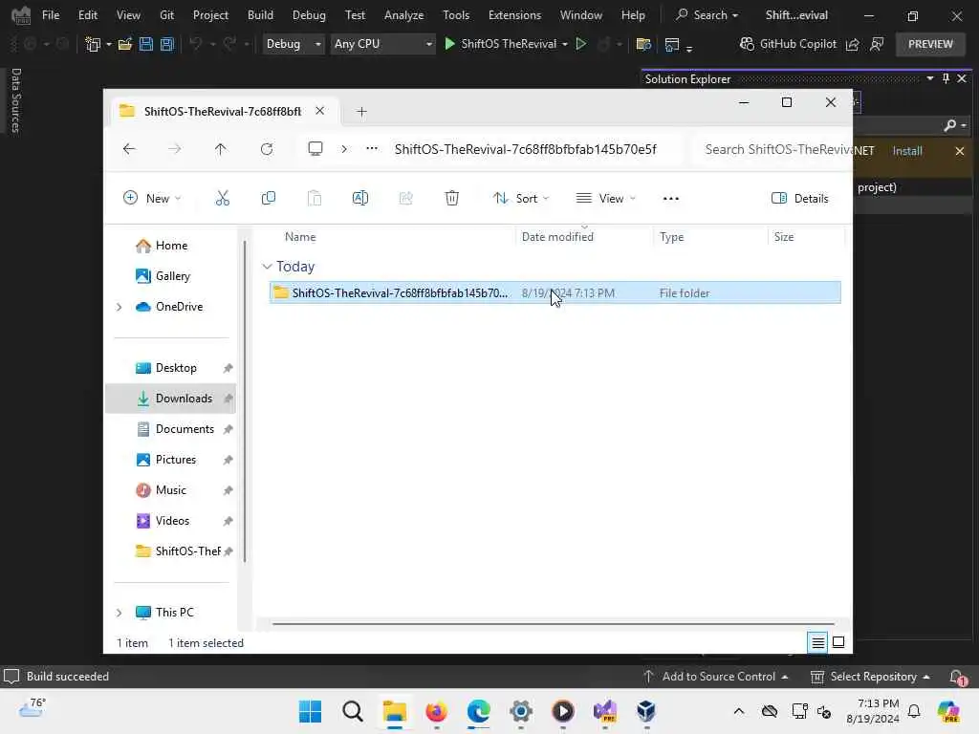Screen dimensions: 979x734
Task: Click the Send Feedback icon in Visual Studio
Action: (x=878, y=44)
